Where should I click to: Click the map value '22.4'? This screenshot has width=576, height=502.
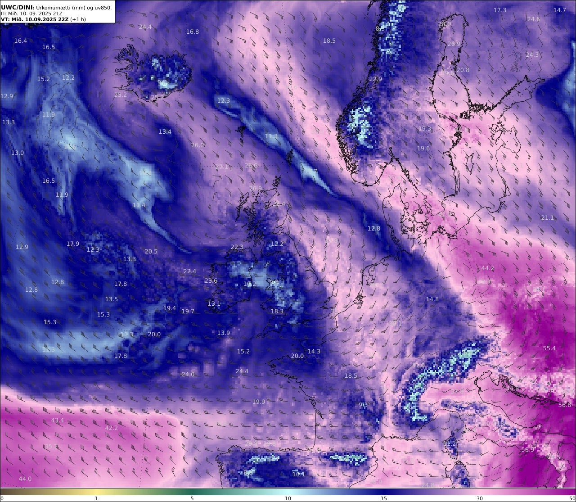click(190, 271)
